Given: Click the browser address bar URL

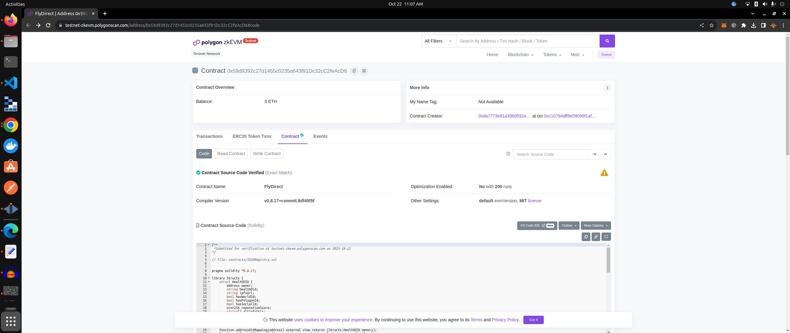Looking at the screenshot, I should tap(162, 25).
